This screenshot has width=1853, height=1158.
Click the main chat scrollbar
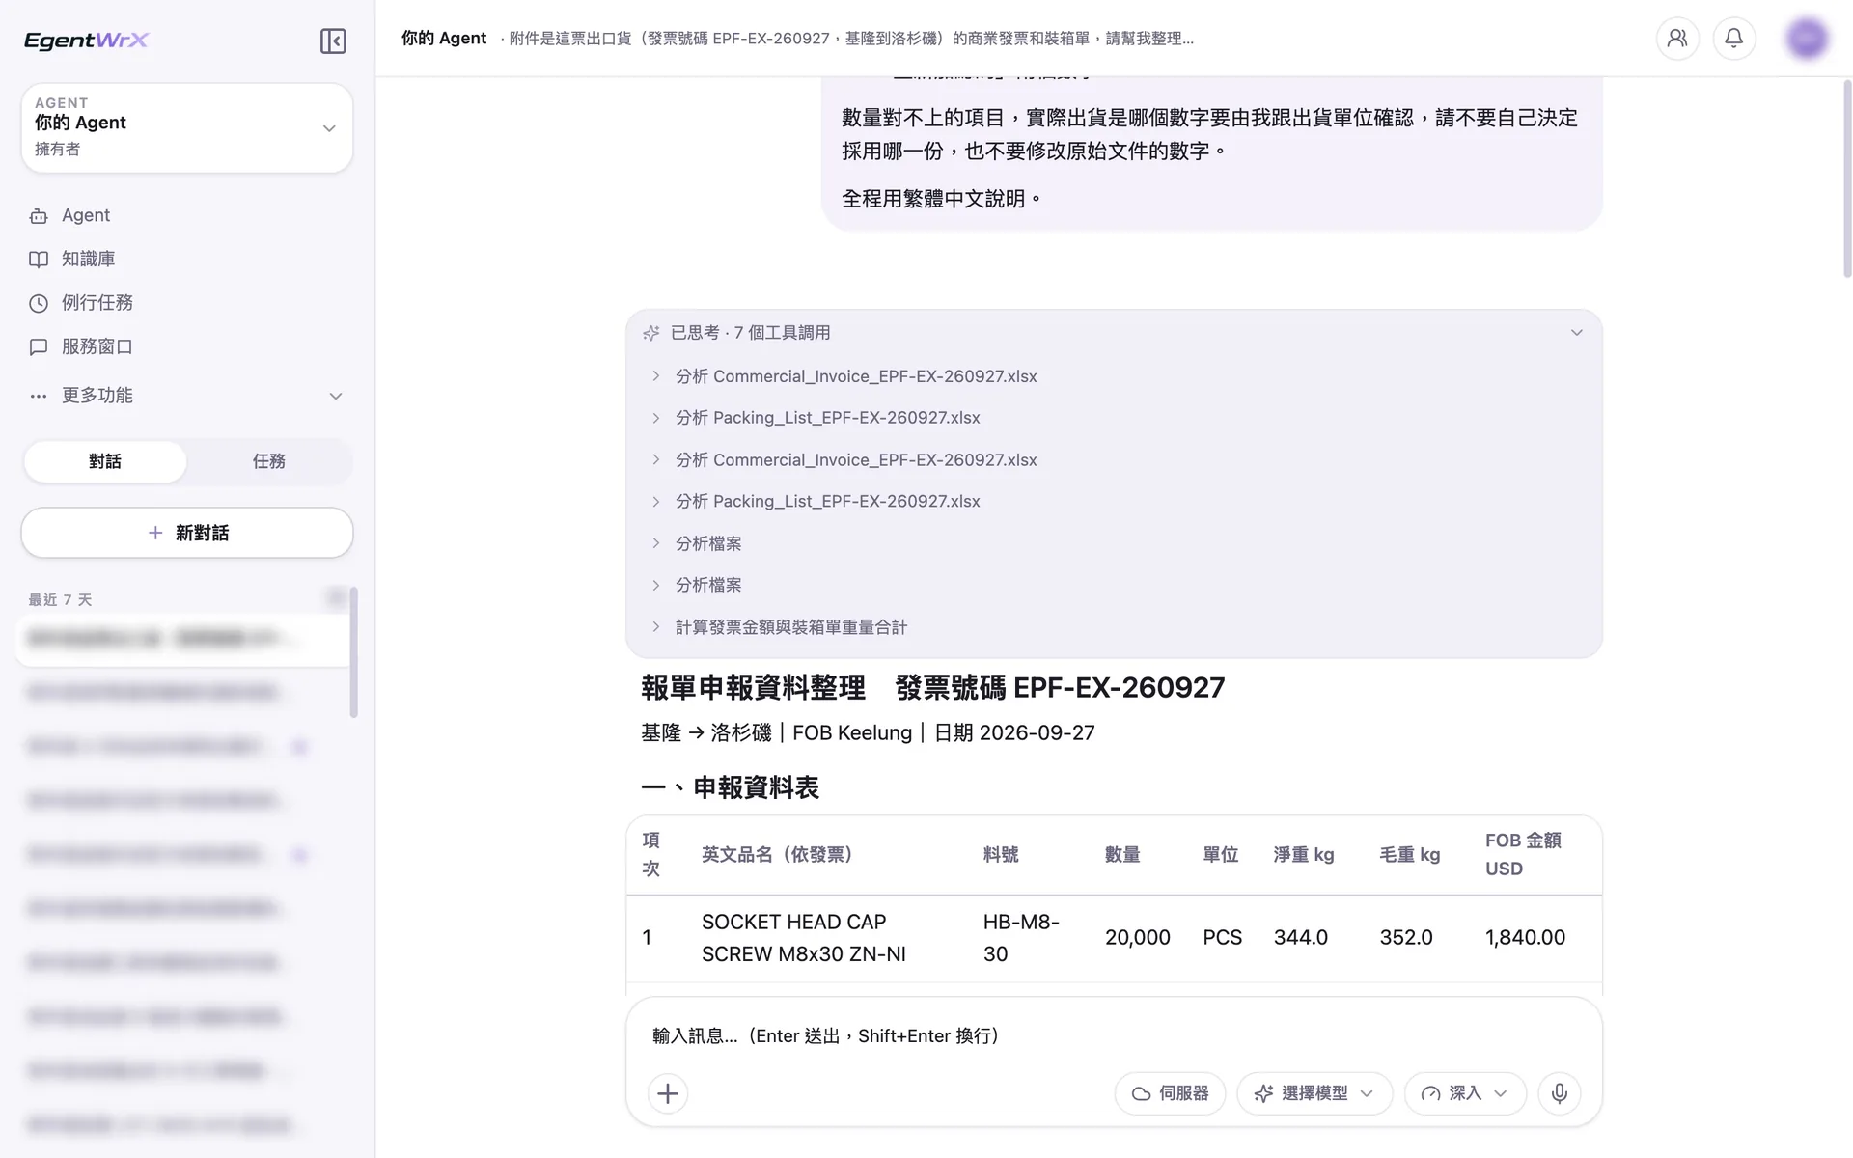pos(1847,179)
